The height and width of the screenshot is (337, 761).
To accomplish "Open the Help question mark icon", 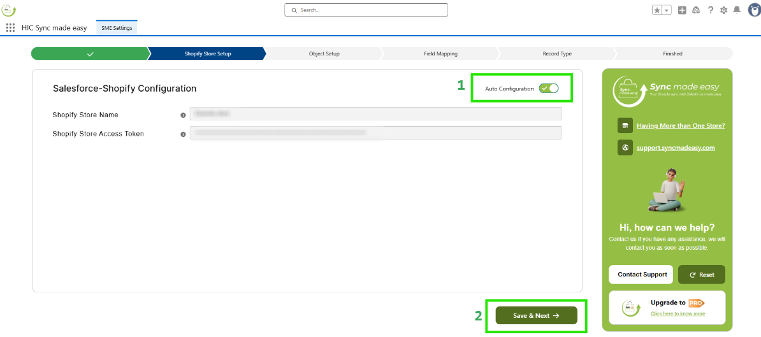I will (x=711, y=10).
